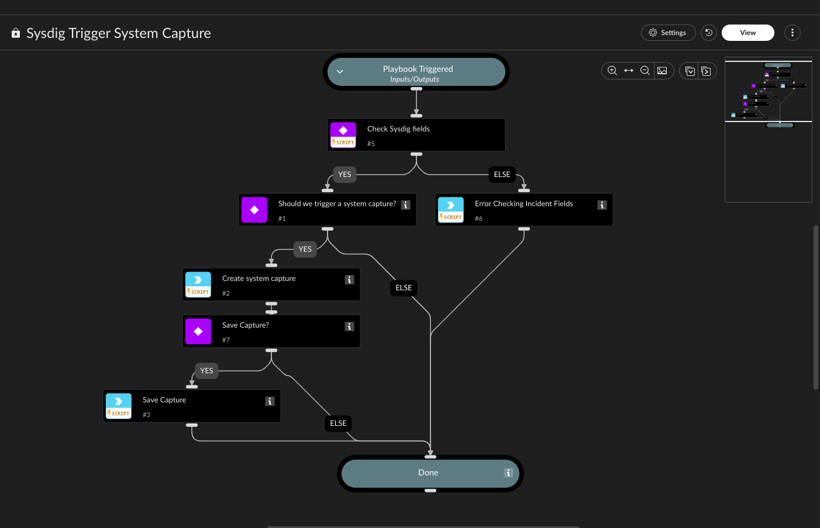
Task: Expand Playbook Triggered inputs/outputs chevron
Action: (340, 72)
